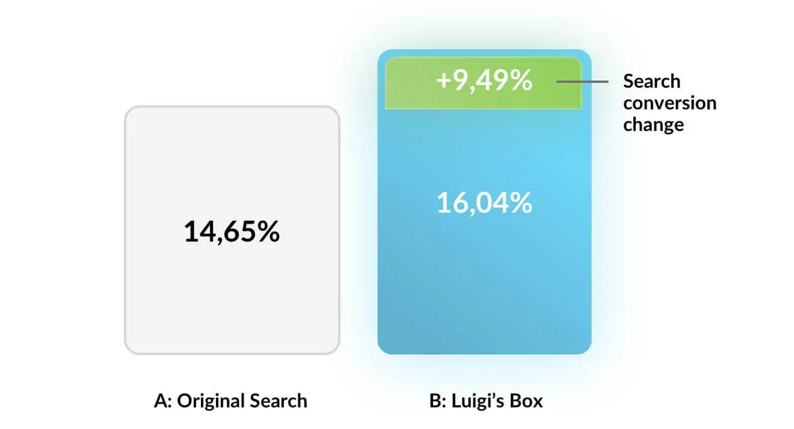This screenshot has width=794, height=429.
Task: Select the word 'Search' heading the annotation label
Action: coord(651,81)
